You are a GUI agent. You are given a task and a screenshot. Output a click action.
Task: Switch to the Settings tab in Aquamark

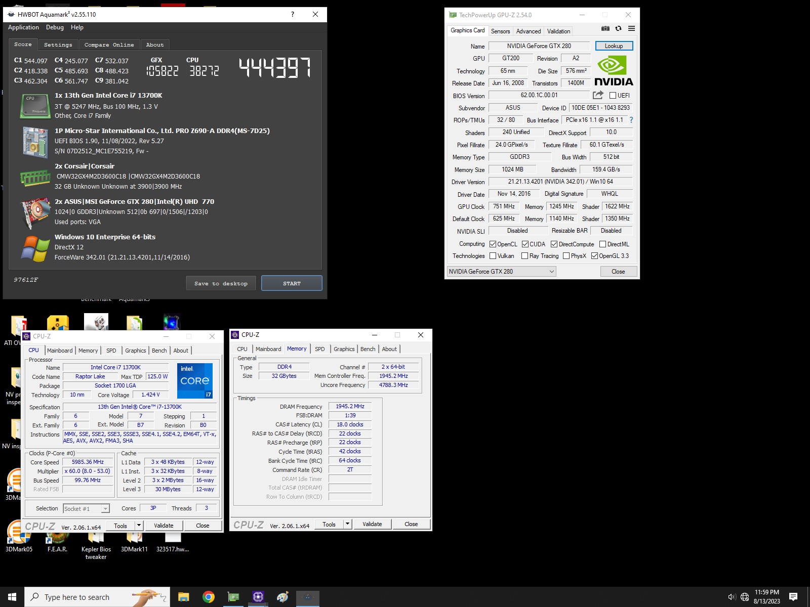pos(58,45)
